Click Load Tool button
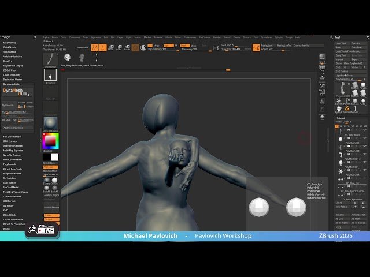Screen dimensions: 370x277 [x=343, y=43]
